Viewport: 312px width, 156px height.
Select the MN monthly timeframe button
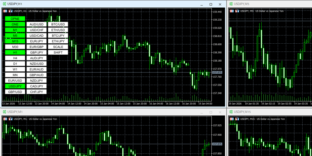(x=15, y=75)
